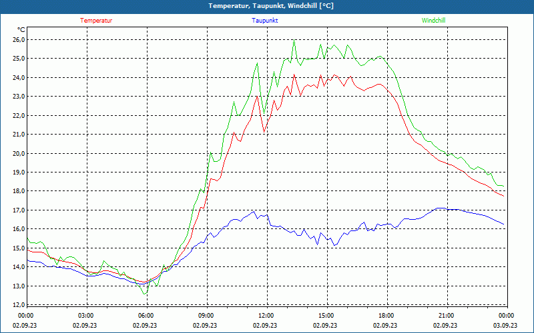Image resolution: width=534 pixels, height=333 pixels.
Task: Click the 26,0 y-axis value
Action: [19, 40]
